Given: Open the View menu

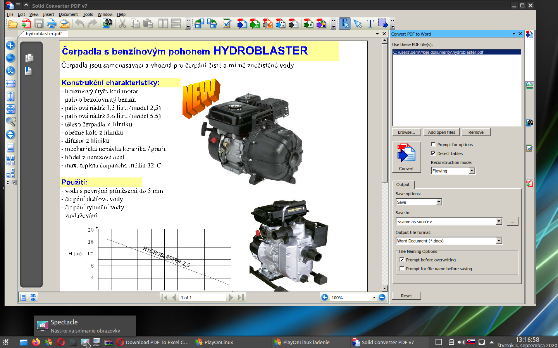Looking at the screenshot, I should tap(34, 14).
